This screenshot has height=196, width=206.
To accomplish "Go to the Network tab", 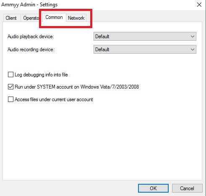I will pos(76,18).
